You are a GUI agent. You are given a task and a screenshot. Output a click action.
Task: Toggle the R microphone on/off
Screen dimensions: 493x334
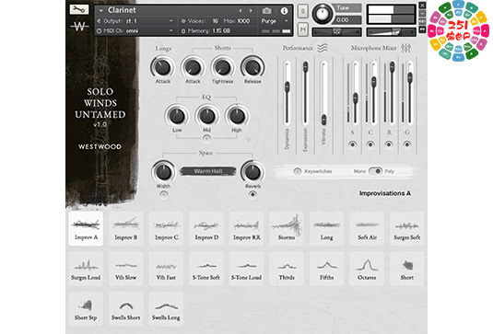coord(389,144)
